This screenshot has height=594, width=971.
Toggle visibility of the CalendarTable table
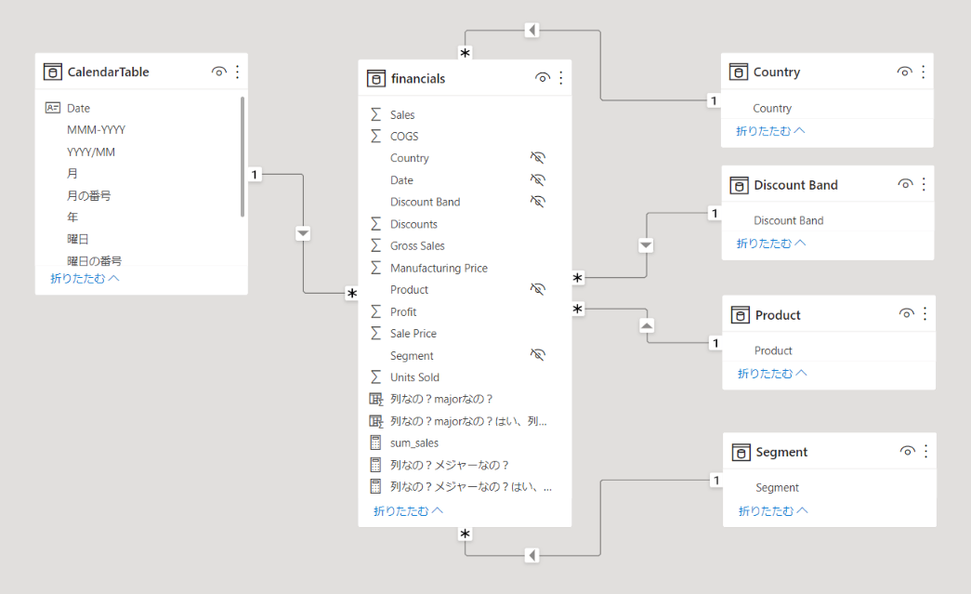pos(218,72)
